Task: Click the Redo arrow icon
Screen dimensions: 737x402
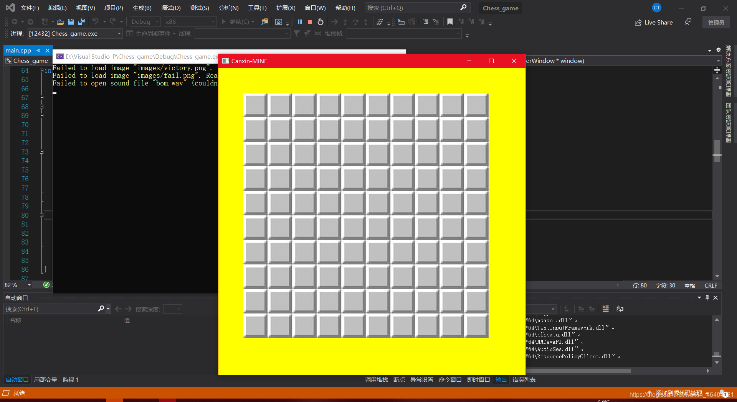Action: point(112,22)
